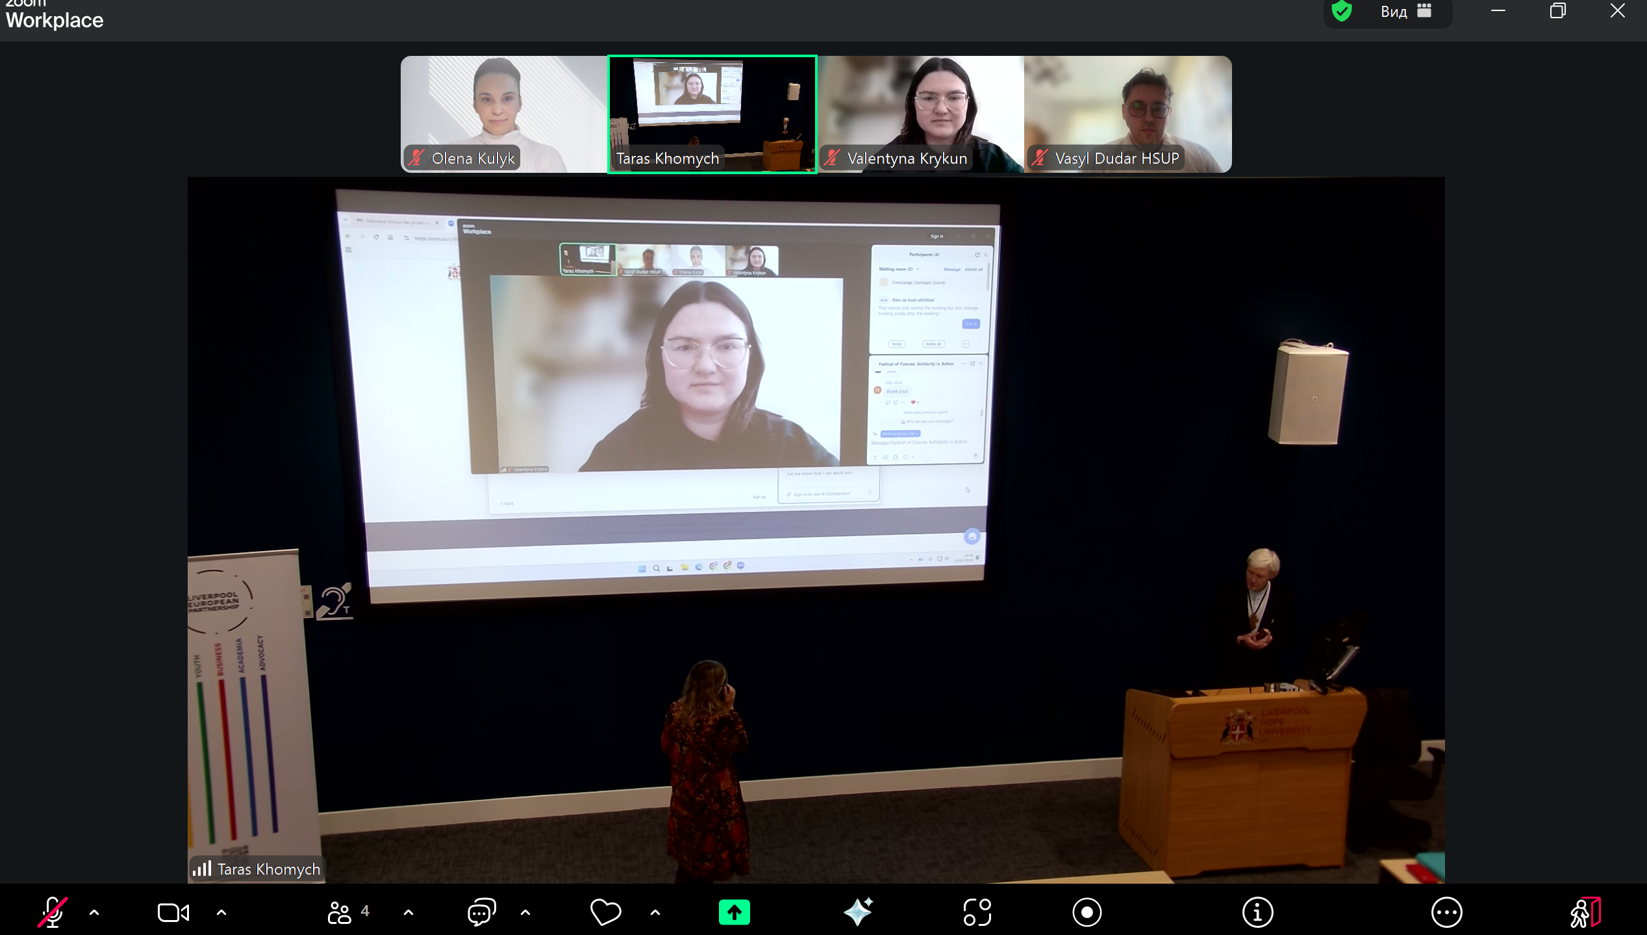This screenshot has height=935, width=1647.
Task: Expand participants options chevron
Action: click(409, 912)
